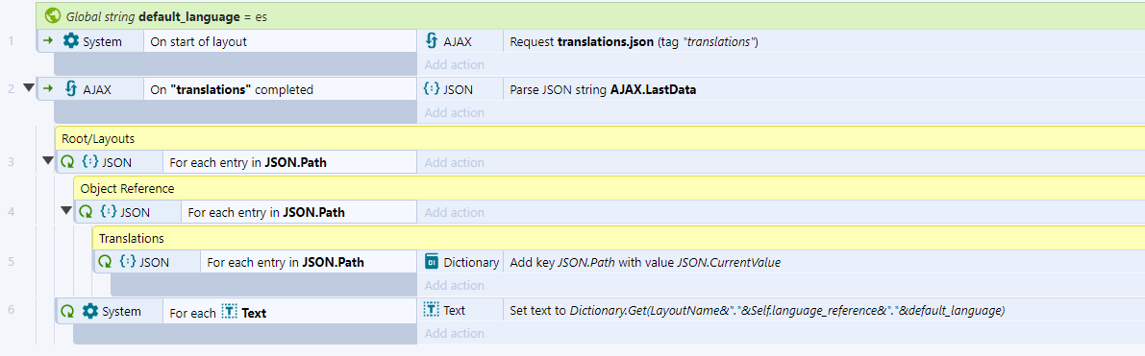Click the Text object icon in event 6 action
This screenshot has width=1145, height=356.
coord(432,310)
